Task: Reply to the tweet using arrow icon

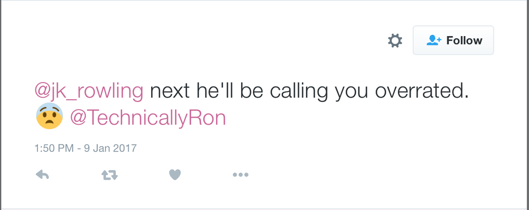Action: 42,175
